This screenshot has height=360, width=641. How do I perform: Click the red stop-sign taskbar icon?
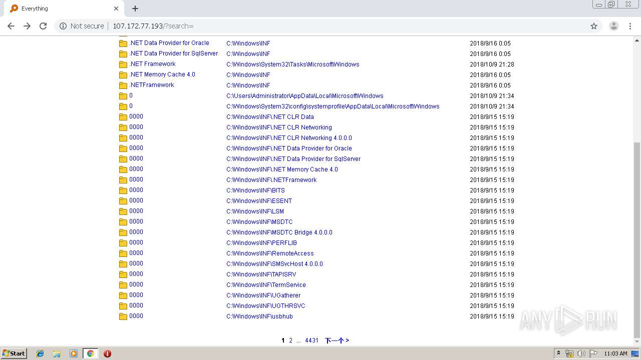[107, 353]
